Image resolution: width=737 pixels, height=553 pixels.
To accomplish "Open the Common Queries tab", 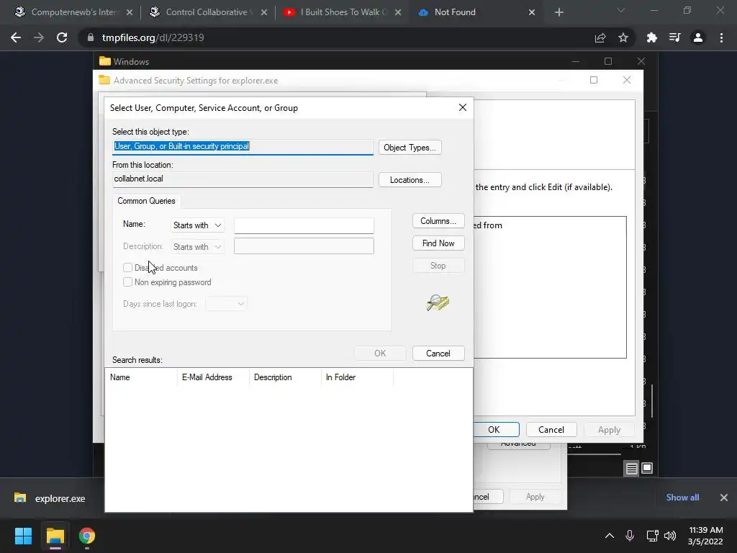I will [x=146, y=201].
